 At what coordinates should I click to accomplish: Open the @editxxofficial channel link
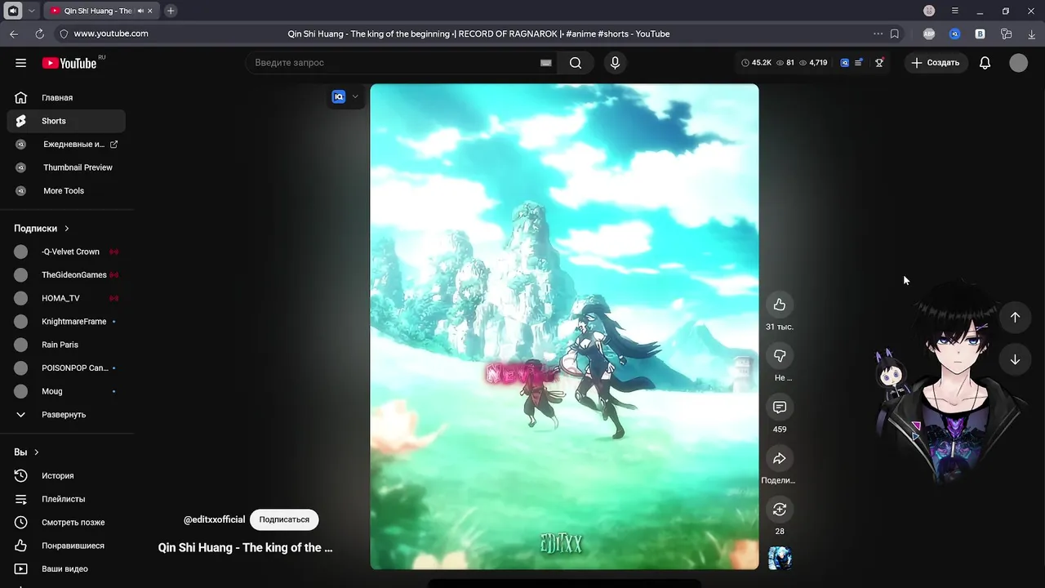[214, 519]
